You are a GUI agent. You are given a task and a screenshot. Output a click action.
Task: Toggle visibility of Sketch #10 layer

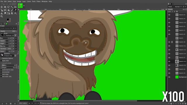(169, 22)
